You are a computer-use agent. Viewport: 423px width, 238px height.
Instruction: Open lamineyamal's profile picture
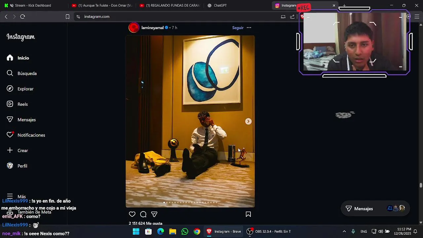(x=134, y=28)
